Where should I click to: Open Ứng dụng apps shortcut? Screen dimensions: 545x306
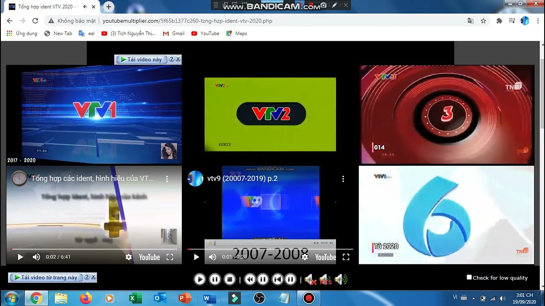click(22, 33)
